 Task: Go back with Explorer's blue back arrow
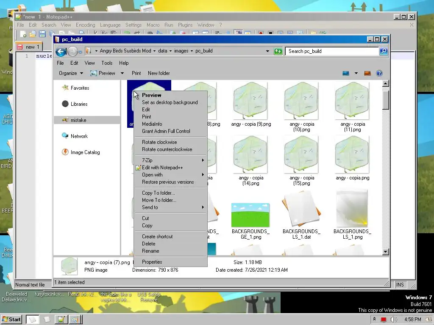[61, 51]
